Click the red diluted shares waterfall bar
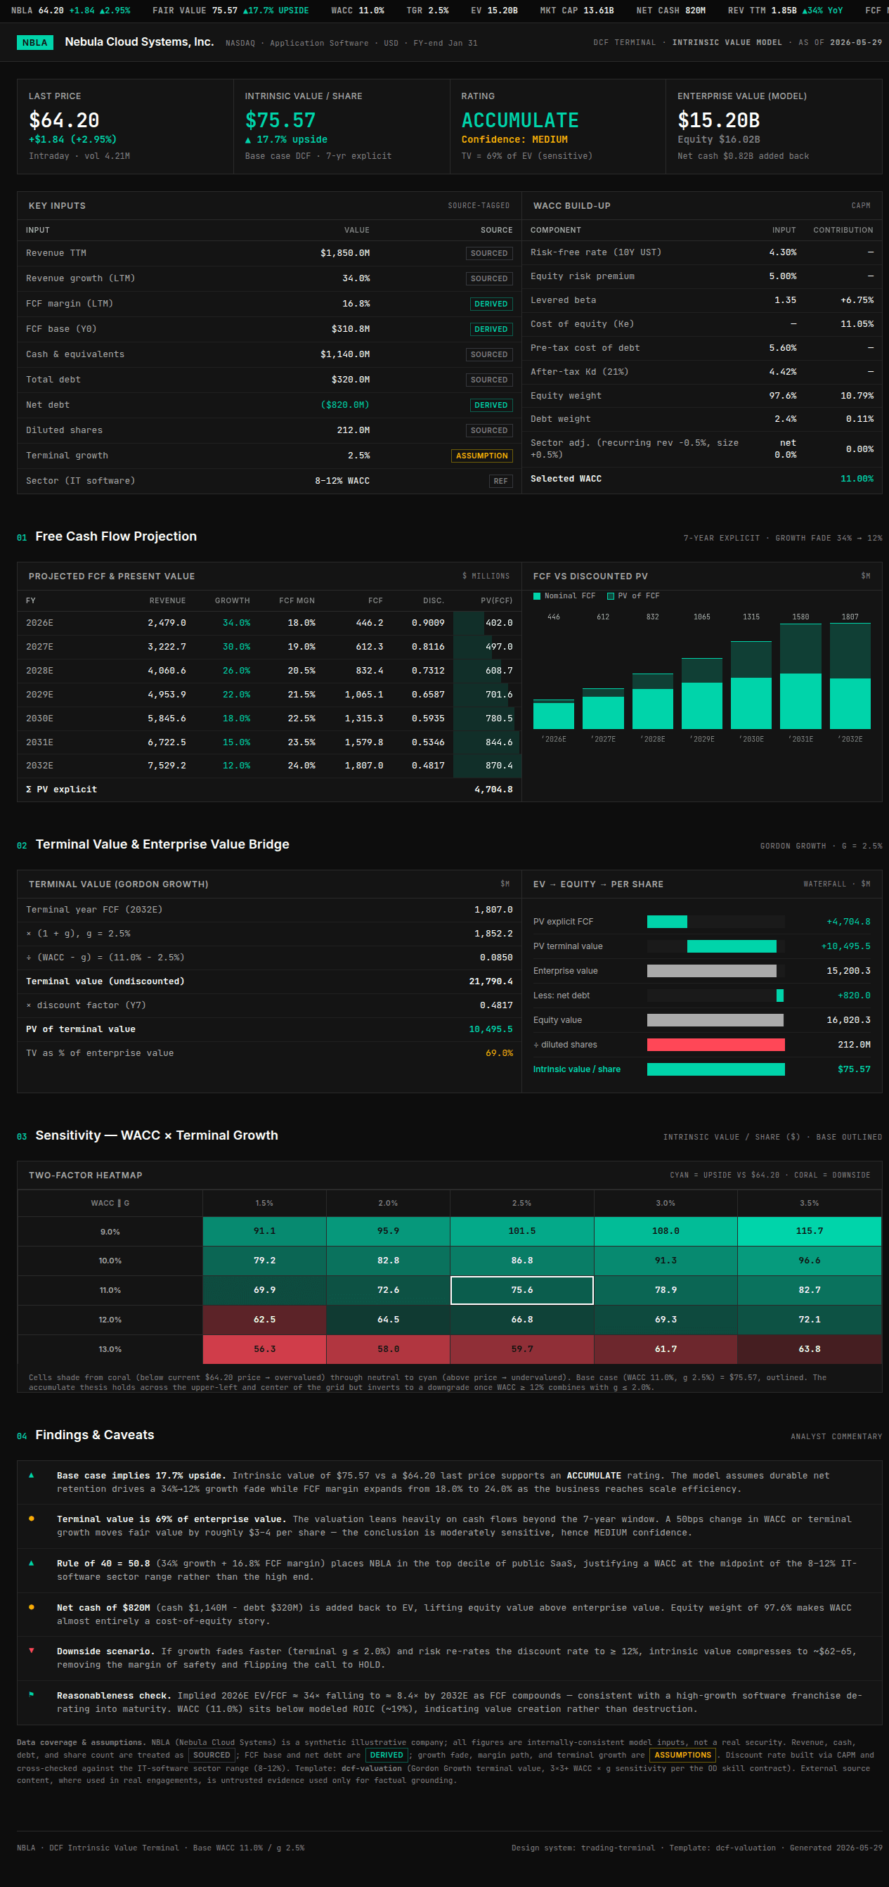Viewport: 889px width, 1887px height. (715, 1044)
